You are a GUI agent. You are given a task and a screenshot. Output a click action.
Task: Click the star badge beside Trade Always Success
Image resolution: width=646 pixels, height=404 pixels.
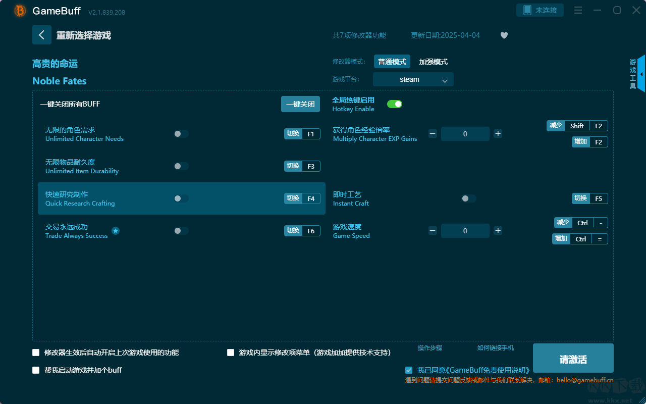point(116,231)
